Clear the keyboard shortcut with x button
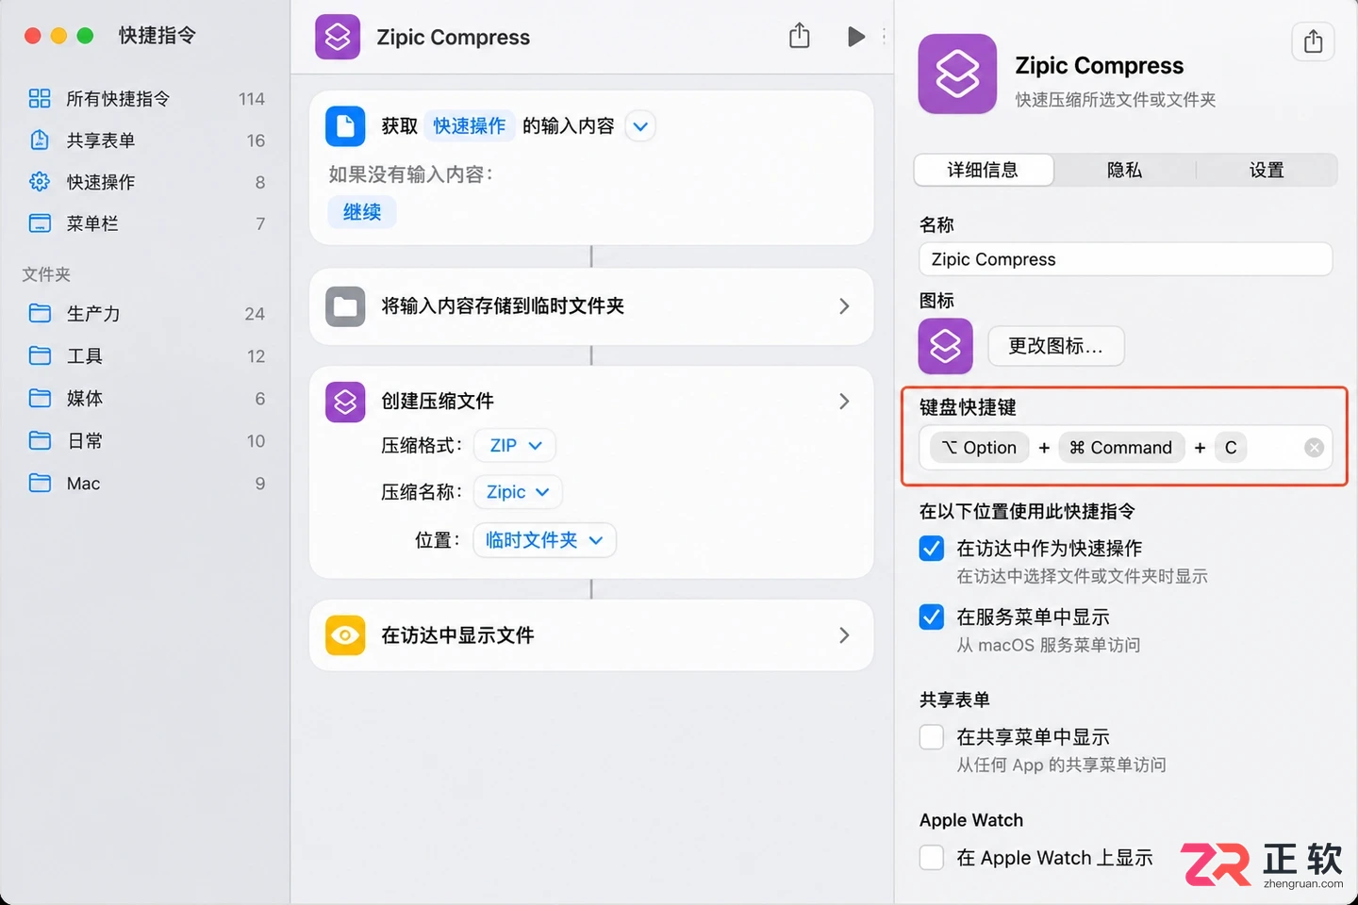The height and width of the screenshot is (905, 1358). tap(1314, 448)
